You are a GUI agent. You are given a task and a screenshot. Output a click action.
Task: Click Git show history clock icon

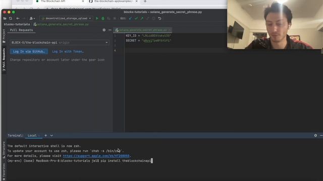[153, 18]
